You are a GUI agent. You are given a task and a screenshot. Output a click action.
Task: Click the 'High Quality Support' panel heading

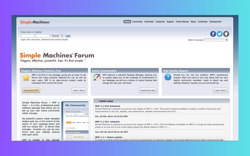[x=176, y=71]
